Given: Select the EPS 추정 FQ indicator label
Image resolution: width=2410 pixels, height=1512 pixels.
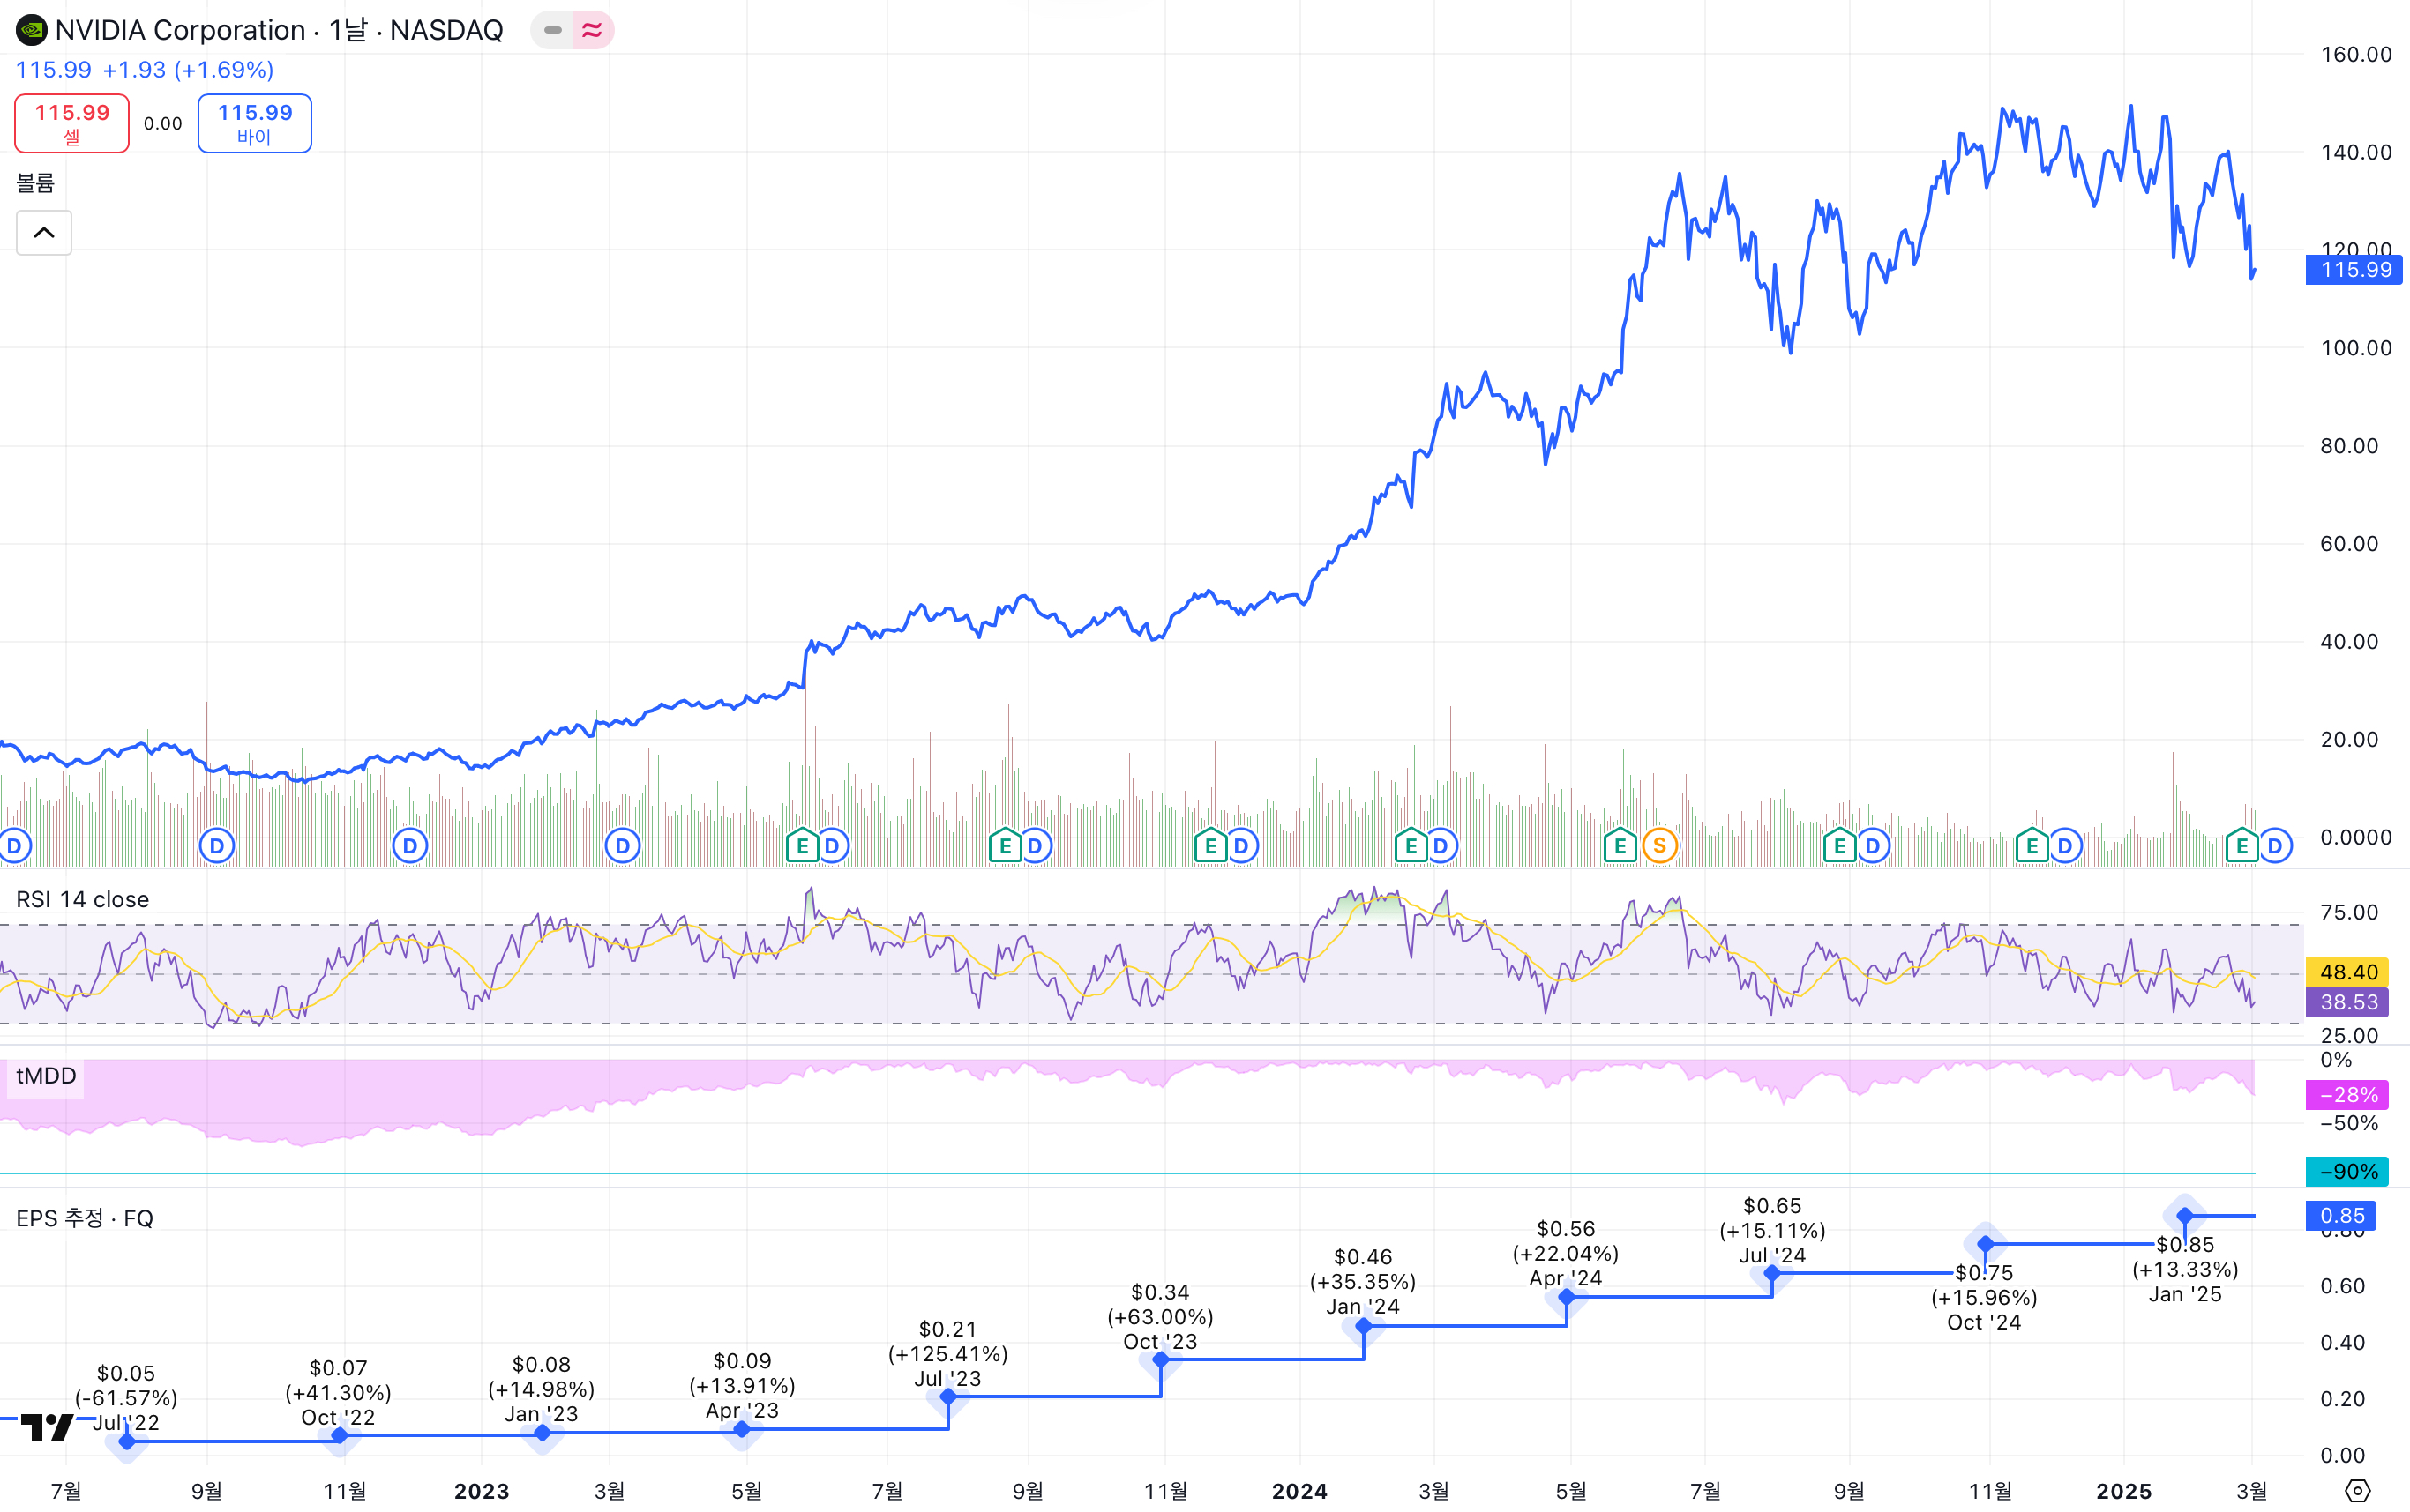Looking at the screenshot, I should click(84, 1218).
